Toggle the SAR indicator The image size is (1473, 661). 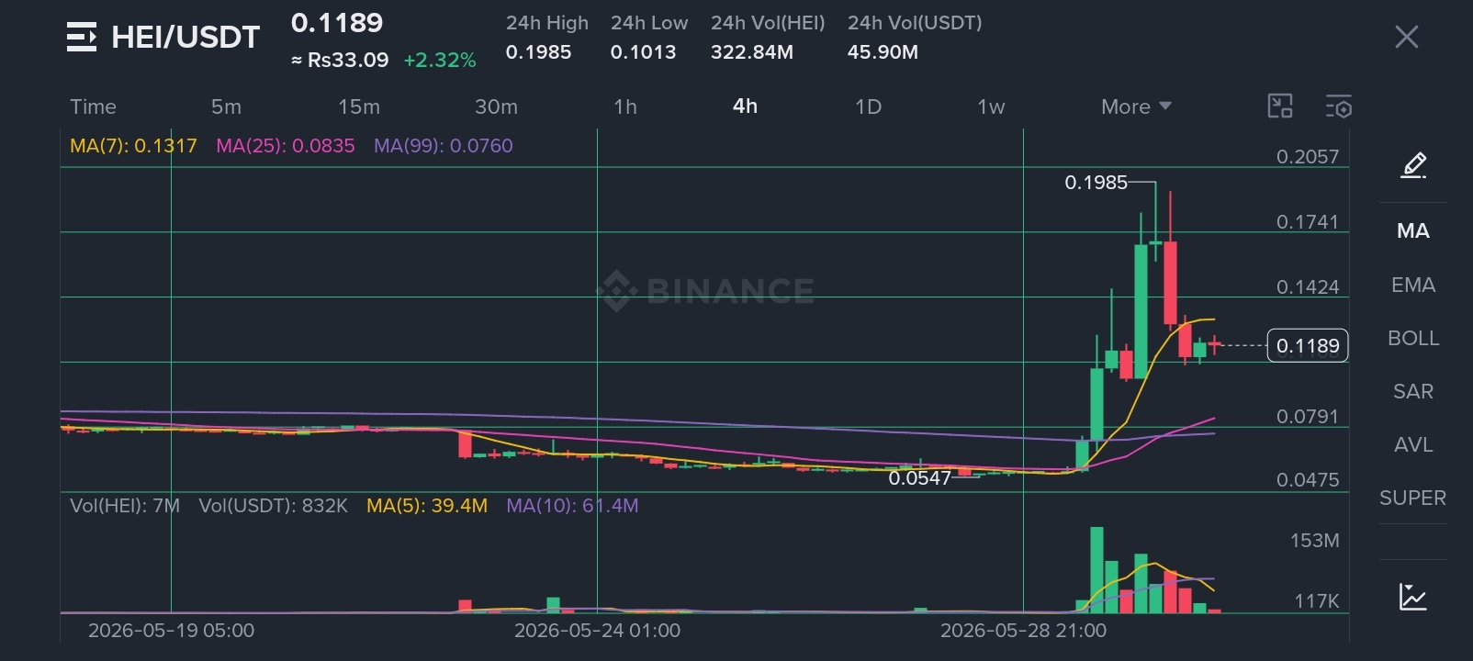1413,391
